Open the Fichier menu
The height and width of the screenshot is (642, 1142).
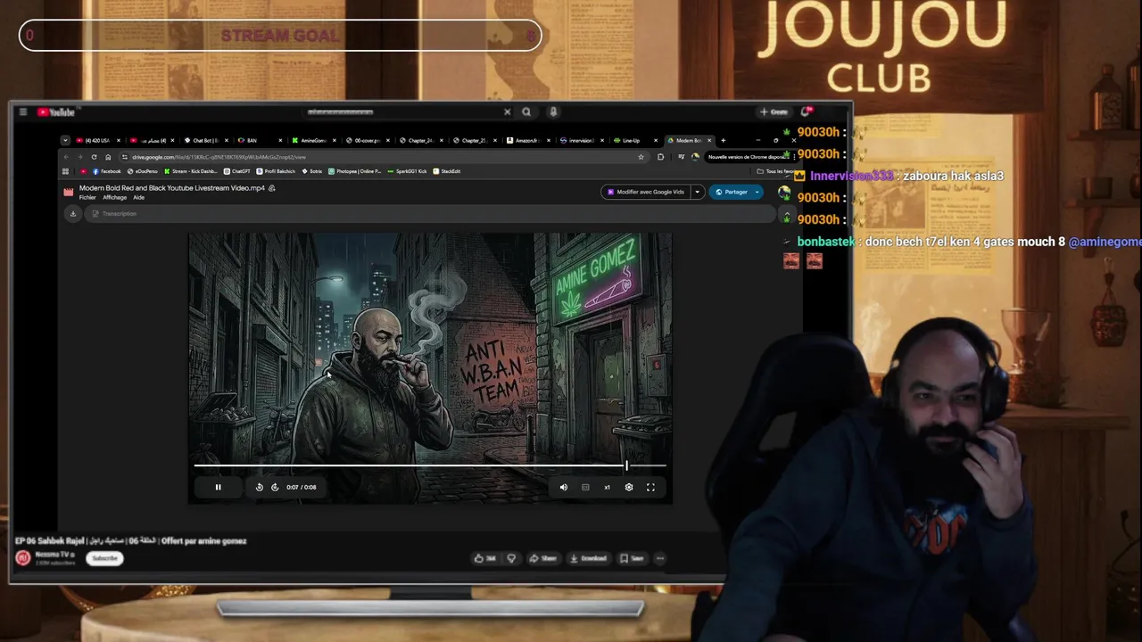coord(87,197)
